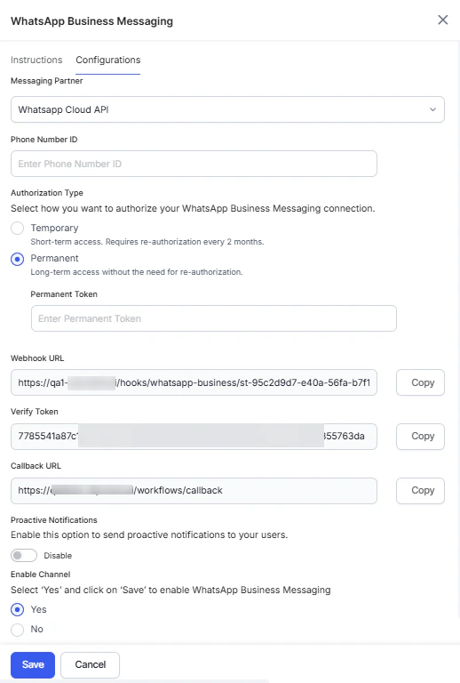Click into the Permanent Token field
The image size is (460, 683).
pyautogui.click(x=213, y=318)
